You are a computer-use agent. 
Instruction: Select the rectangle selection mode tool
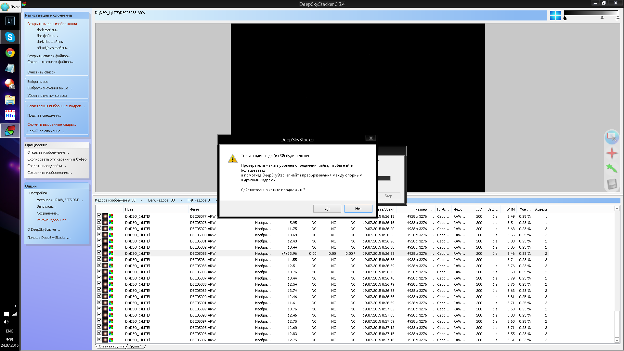coord(611,137)
